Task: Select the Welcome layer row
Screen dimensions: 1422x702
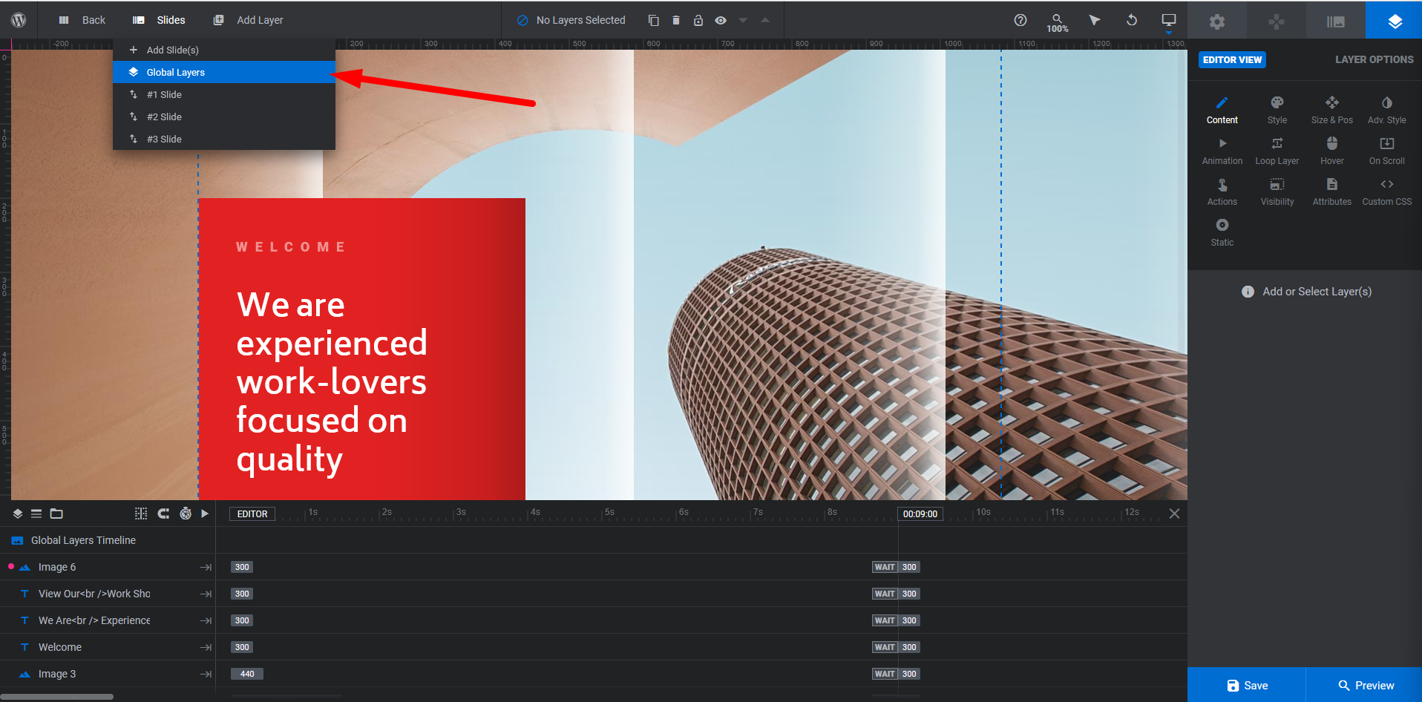Action: coord(108,647)
